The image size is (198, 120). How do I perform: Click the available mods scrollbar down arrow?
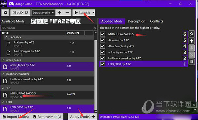click(96, 112)
